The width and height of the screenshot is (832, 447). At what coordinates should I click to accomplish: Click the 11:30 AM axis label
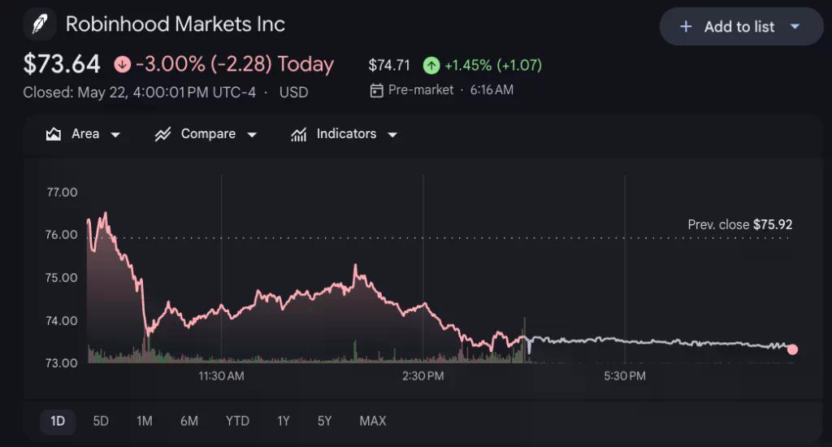[x=221, y=376]
